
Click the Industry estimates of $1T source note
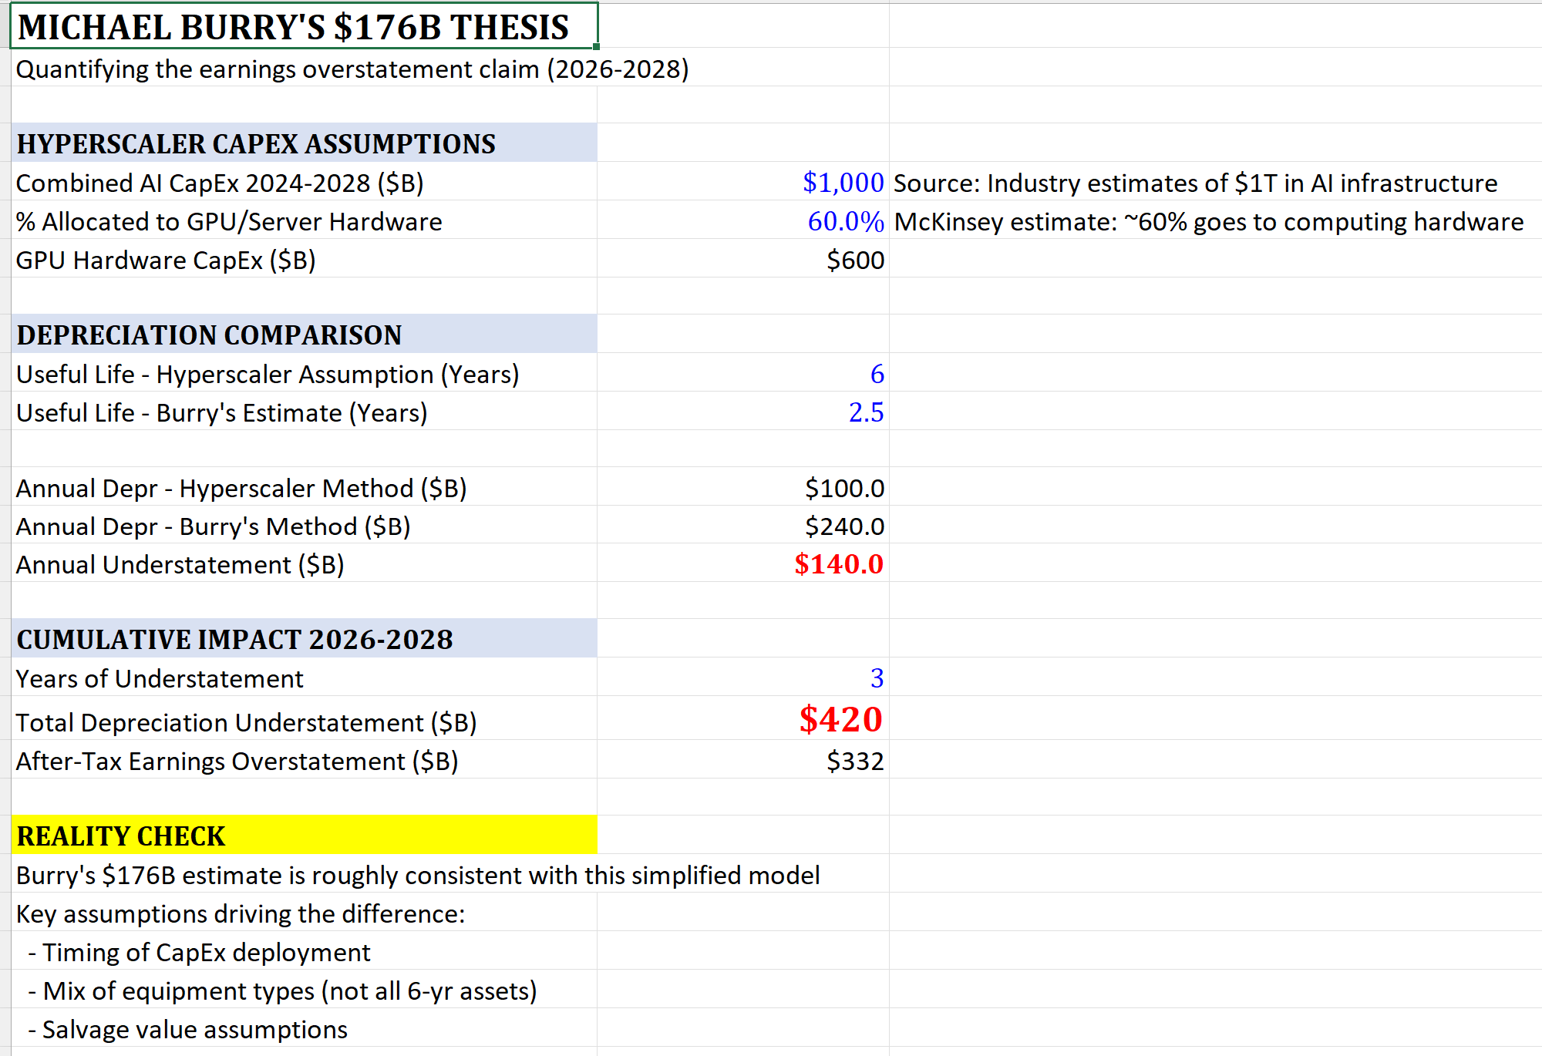pos(1195,183)
